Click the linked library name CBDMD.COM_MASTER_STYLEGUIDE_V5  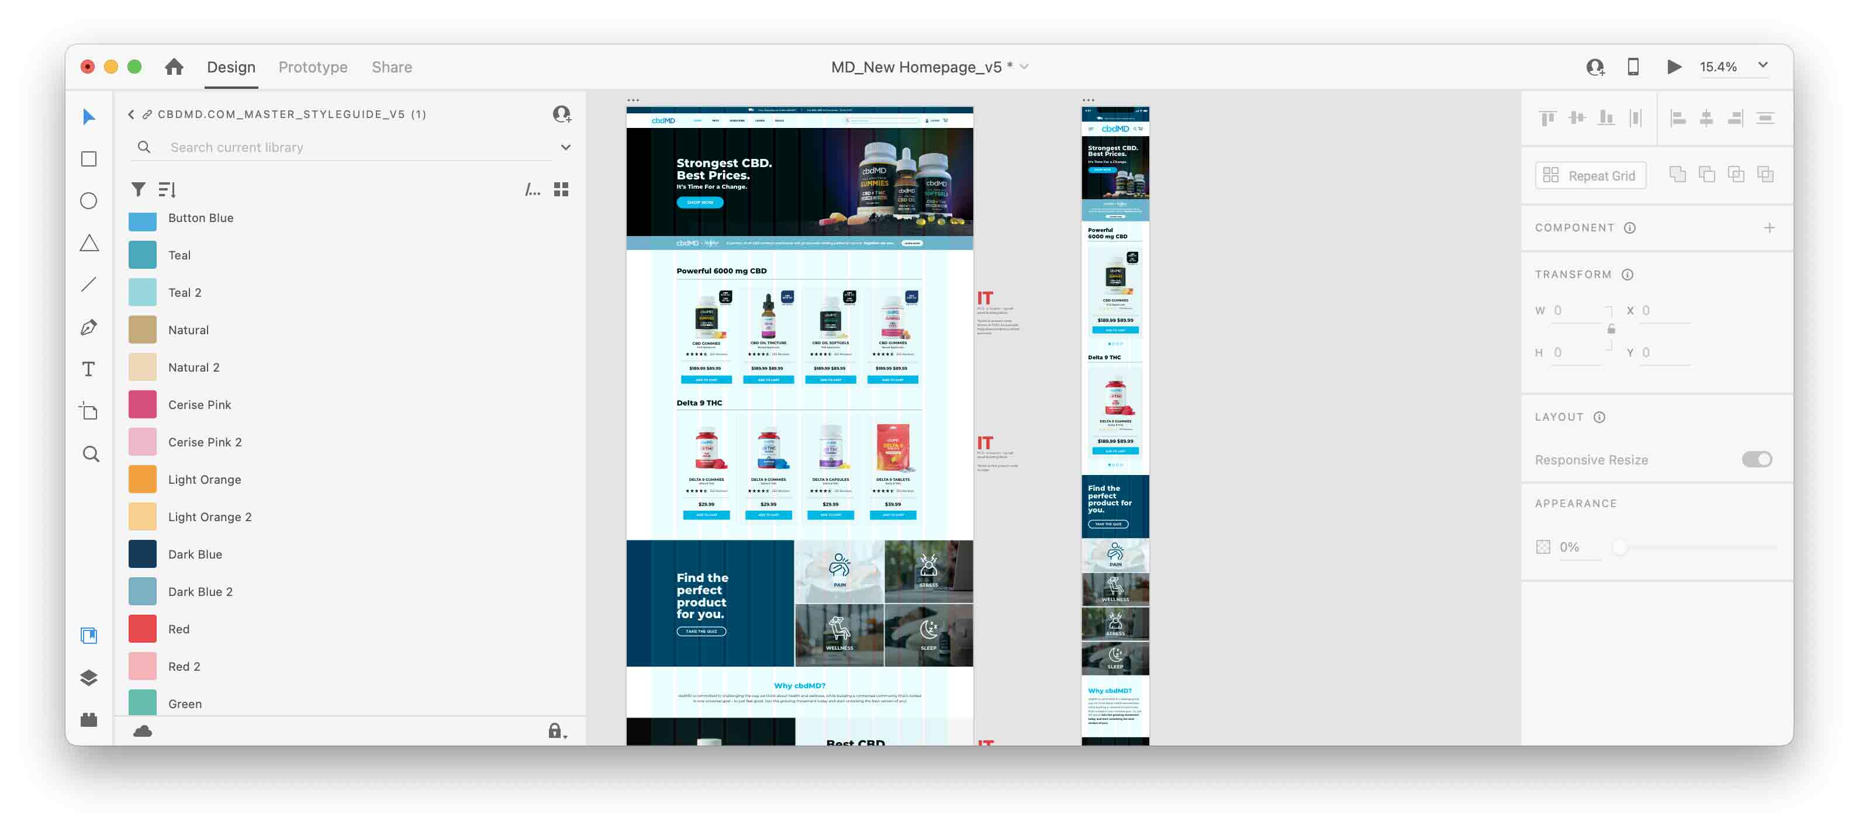coord(292,114)
